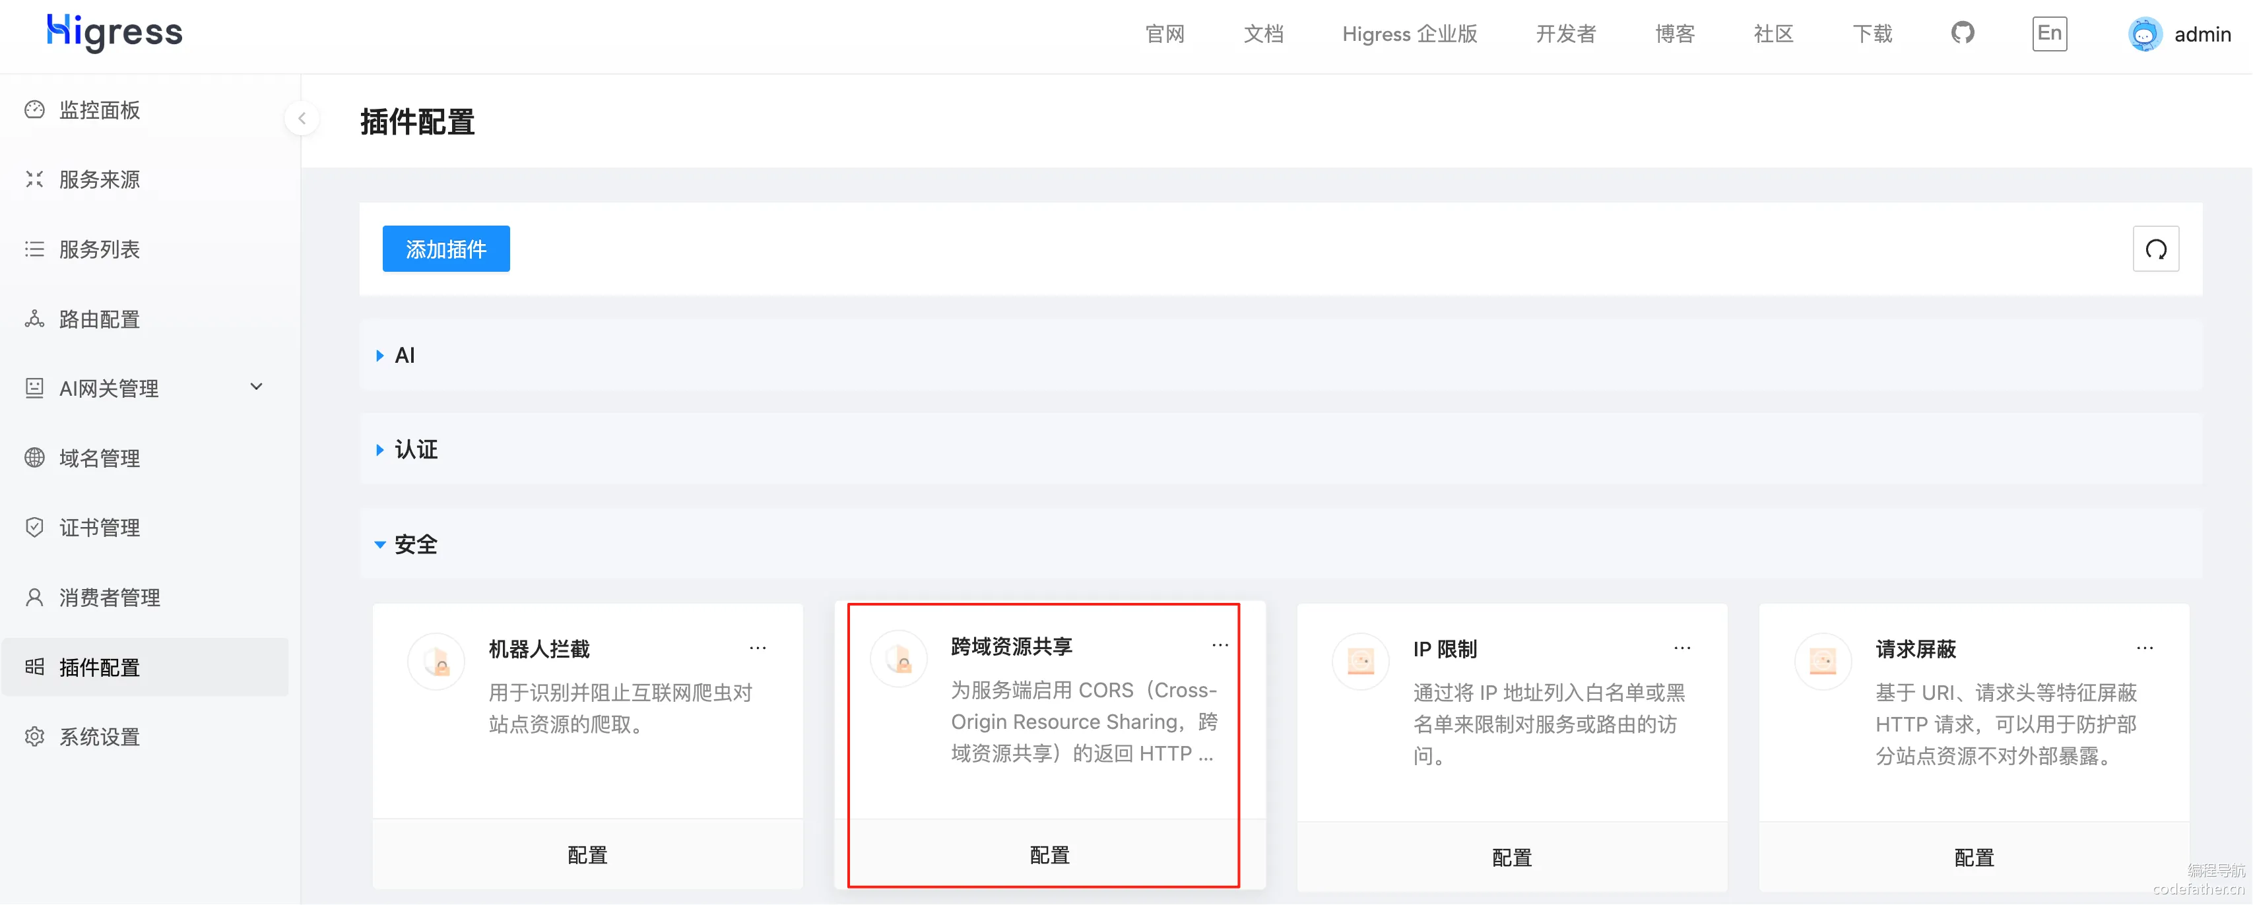Expand the AI网关管理 submenu chevron

pyautogui.click(x=256, y=387)
